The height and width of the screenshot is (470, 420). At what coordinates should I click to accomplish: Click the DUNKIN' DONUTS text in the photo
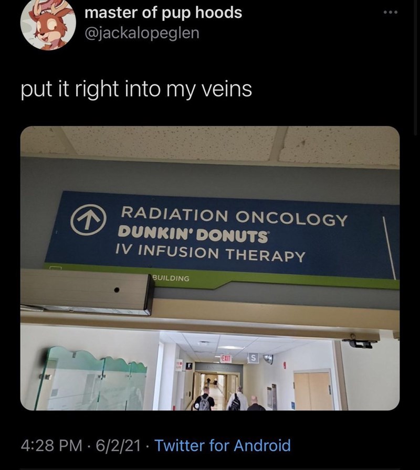pyautogui.click(x=193, y=234)
